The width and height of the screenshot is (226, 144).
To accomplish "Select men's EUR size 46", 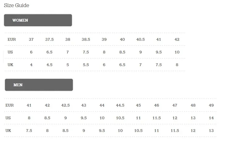I will (157, 105).
